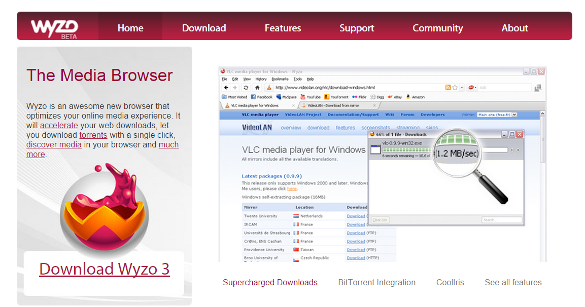
Task: Click Facebook bookmark in the screenshot toolbar
Action: tap(261, 97)
